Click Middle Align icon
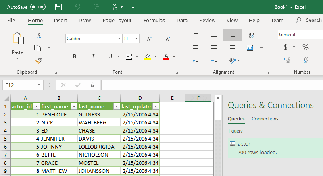This screenshot has width=323, height=176. pos(214,35)
